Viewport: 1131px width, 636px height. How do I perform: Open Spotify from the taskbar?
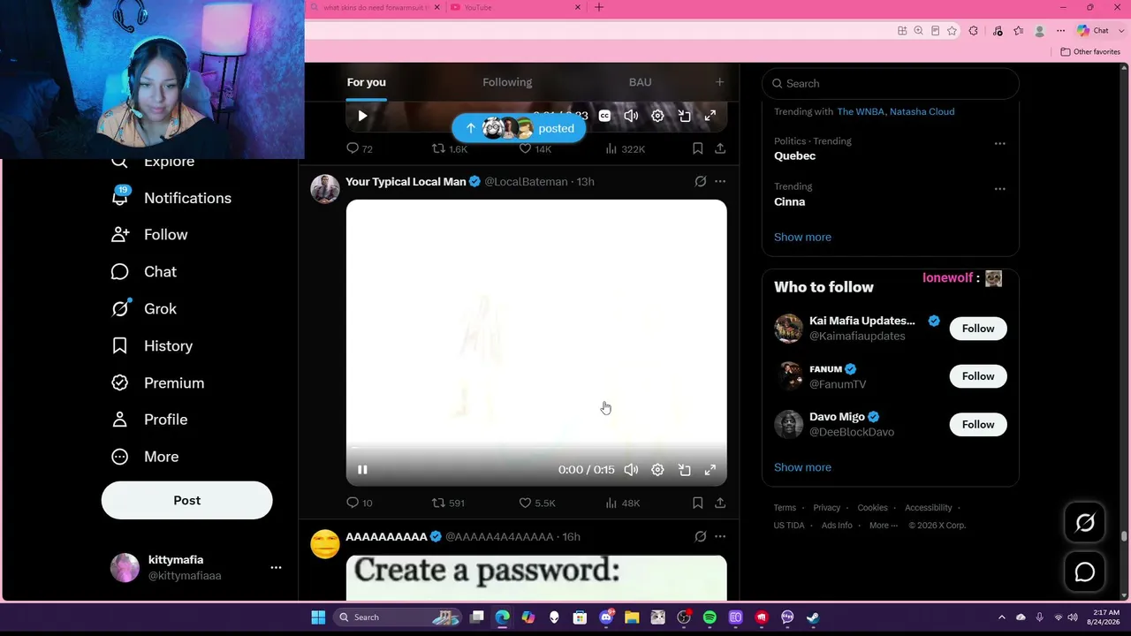(710, 617)
